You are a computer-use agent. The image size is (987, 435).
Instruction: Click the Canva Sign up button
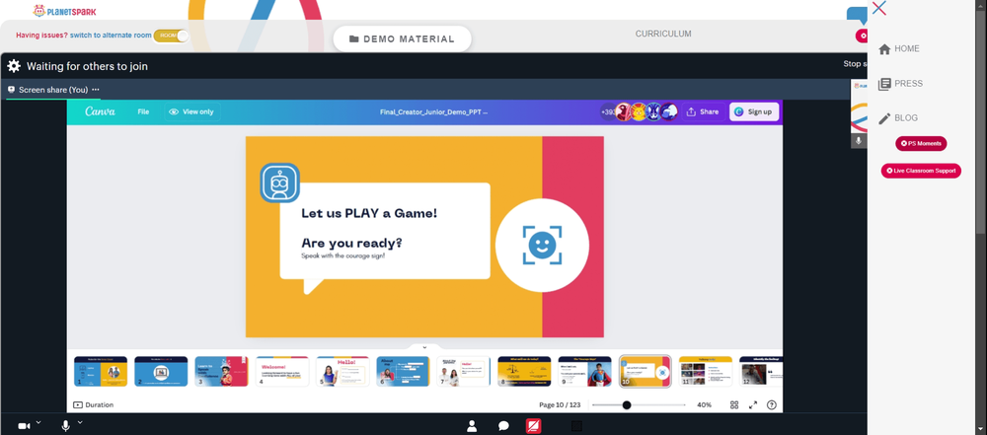click(x=753, y=112)
